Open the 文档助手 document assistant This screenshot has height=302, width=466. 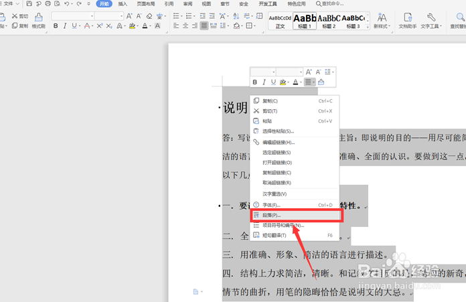408,21
